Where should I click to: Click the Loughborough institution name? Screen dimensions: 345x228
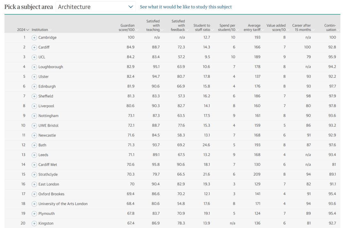click(x=50, y=67)
